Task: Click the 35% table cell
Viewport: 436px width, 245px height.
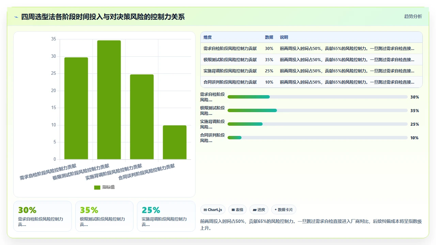Action: [269, 59]
